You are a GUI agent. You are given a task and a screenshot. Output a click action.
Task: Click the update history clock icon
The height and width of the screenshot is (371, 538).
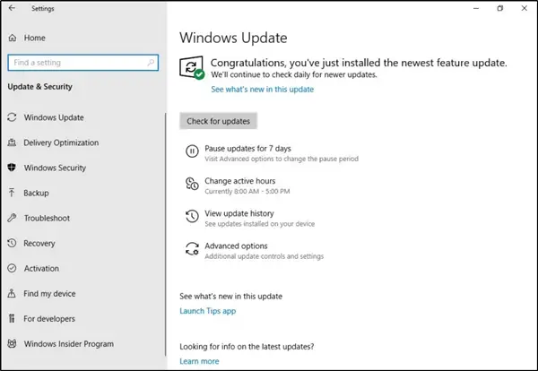192,216
